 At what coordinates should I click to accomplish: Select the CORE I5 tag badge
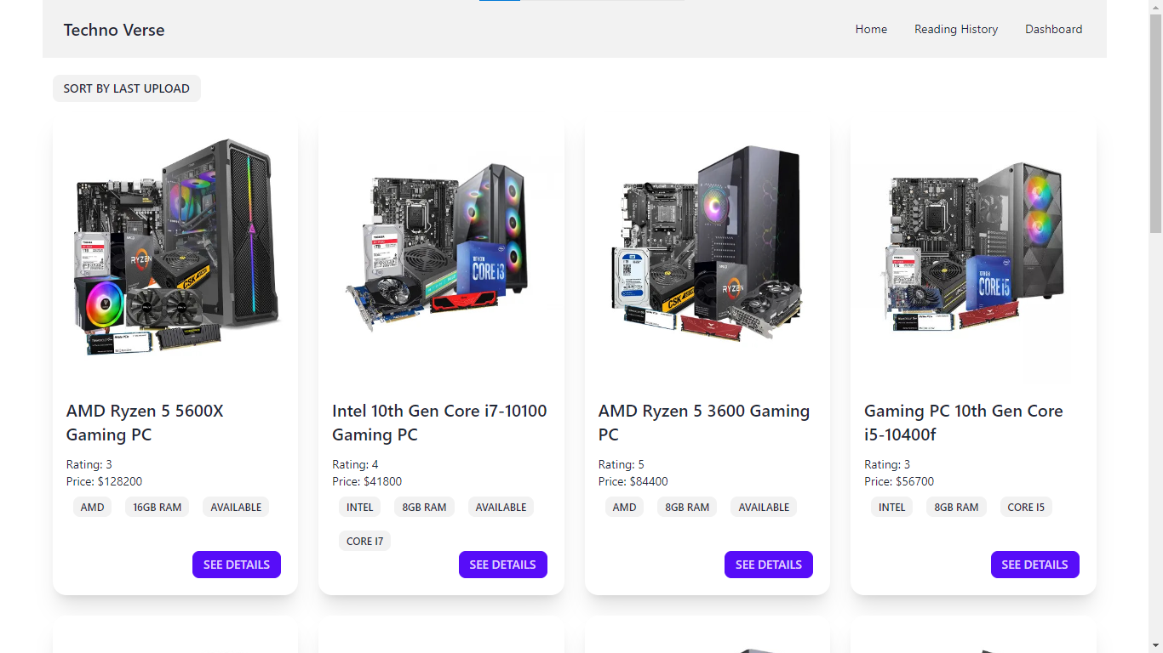(x=1025, y=508)
